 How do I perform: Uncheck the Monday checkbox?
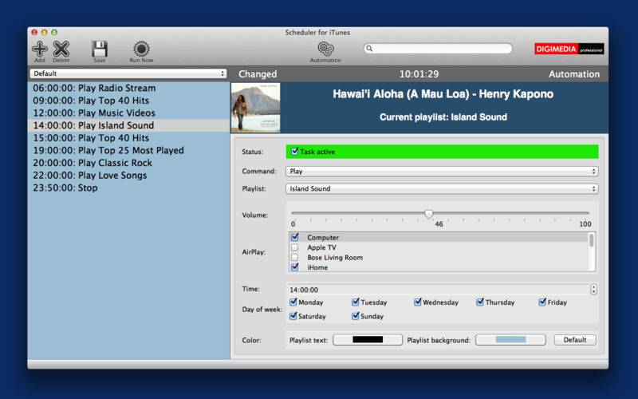[293, 302]
